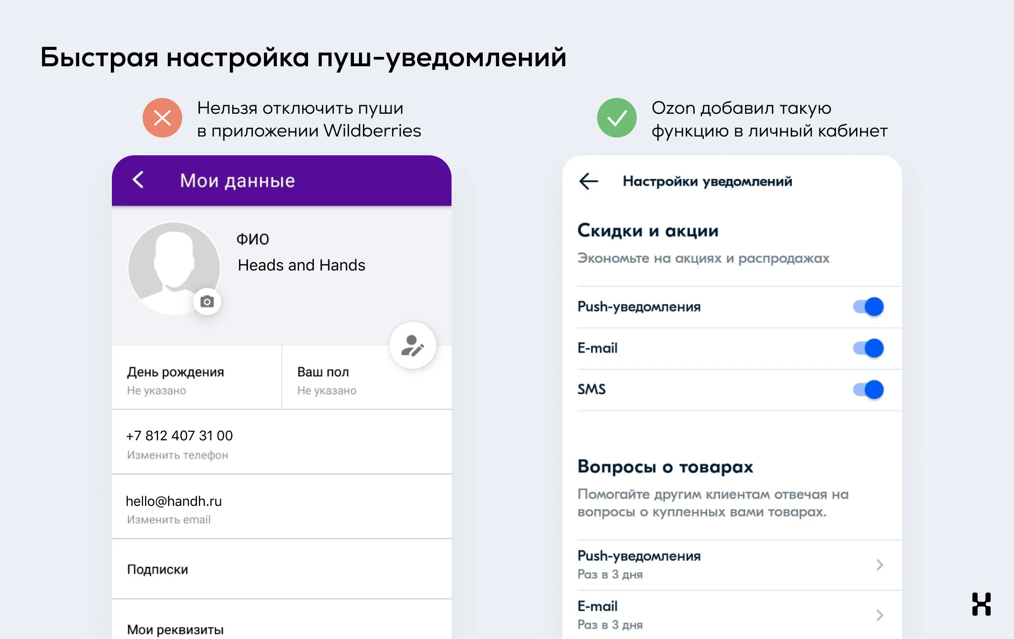Click the text Экономьте на акциях и распродажах

pos(703,258)
